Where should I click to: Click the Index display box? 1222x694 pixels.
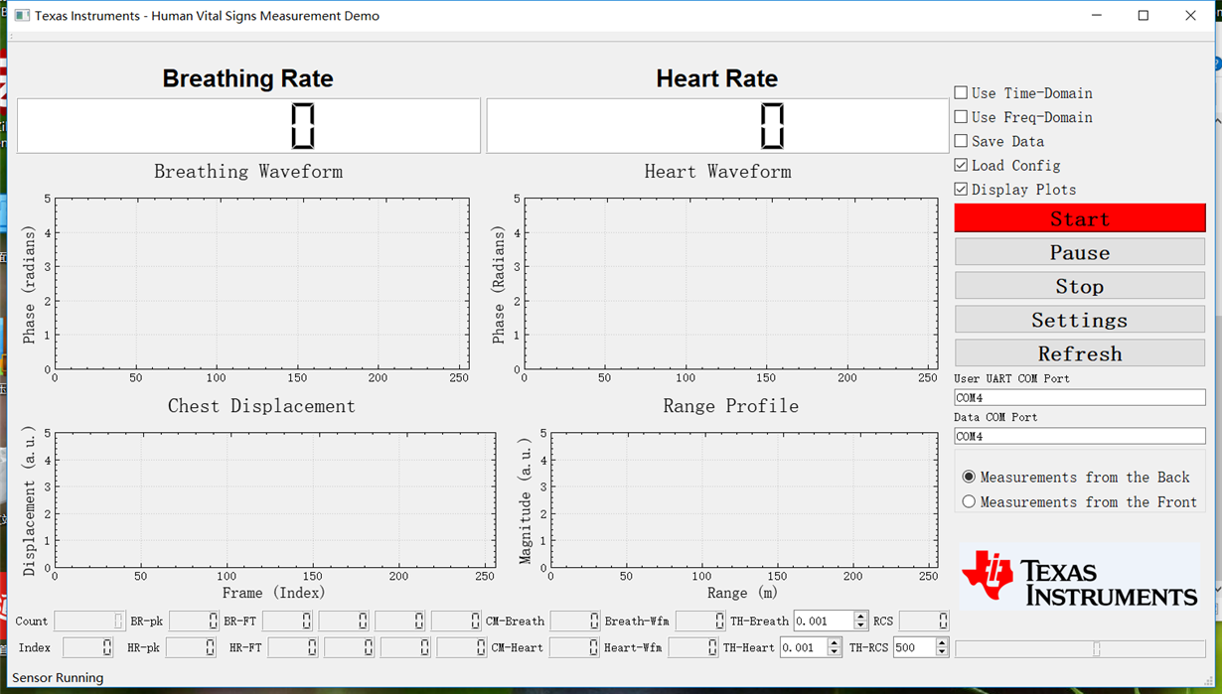87,647
